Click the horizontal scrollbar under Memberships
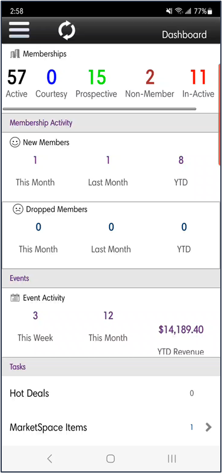The width and height of the screenshot is (222, 473). click(x=100, y=109)
